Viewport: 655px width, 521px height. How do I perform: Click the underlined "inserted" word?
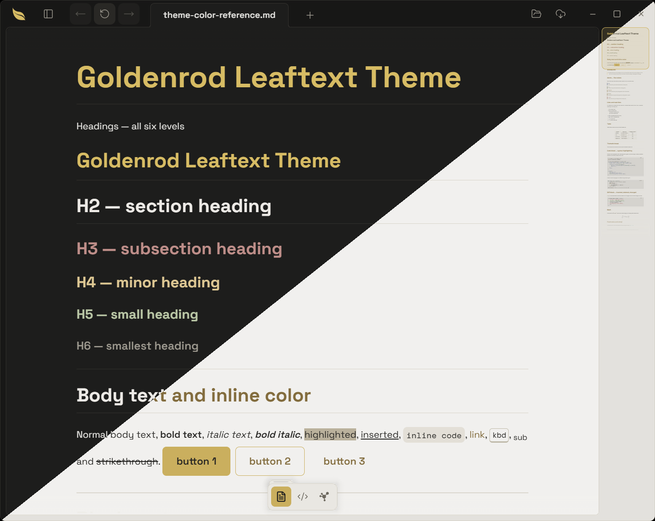tap(380, 435)
